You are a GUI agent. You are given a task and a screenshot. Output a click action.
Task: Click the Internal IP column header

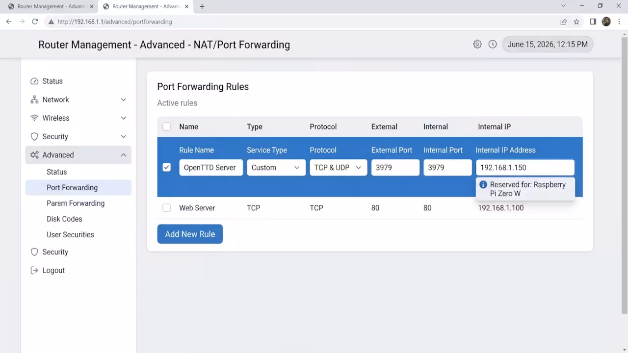pyautogui.click(x=494, y=126)
